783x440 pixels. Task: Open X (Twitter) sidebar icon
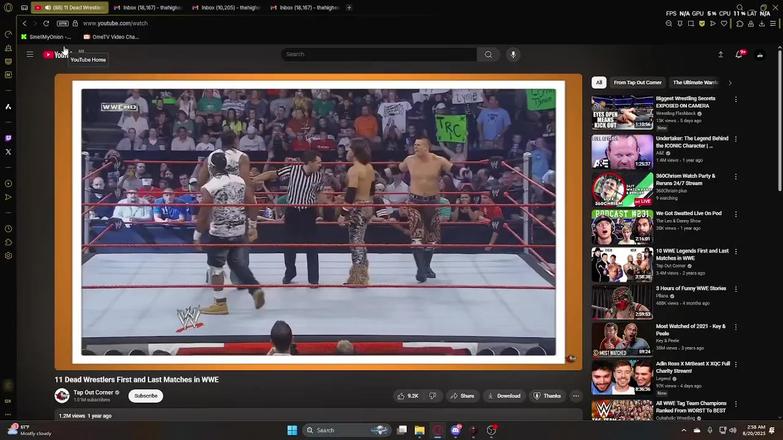8,152
